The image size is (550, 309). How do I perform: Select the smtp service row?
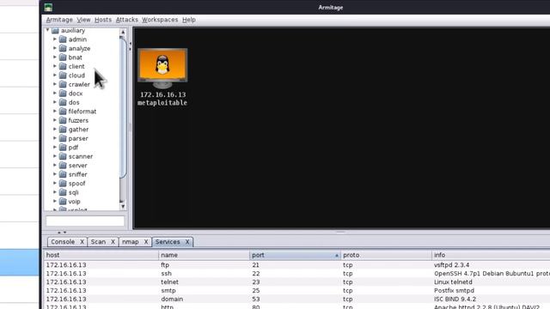(x=296, y=290)
